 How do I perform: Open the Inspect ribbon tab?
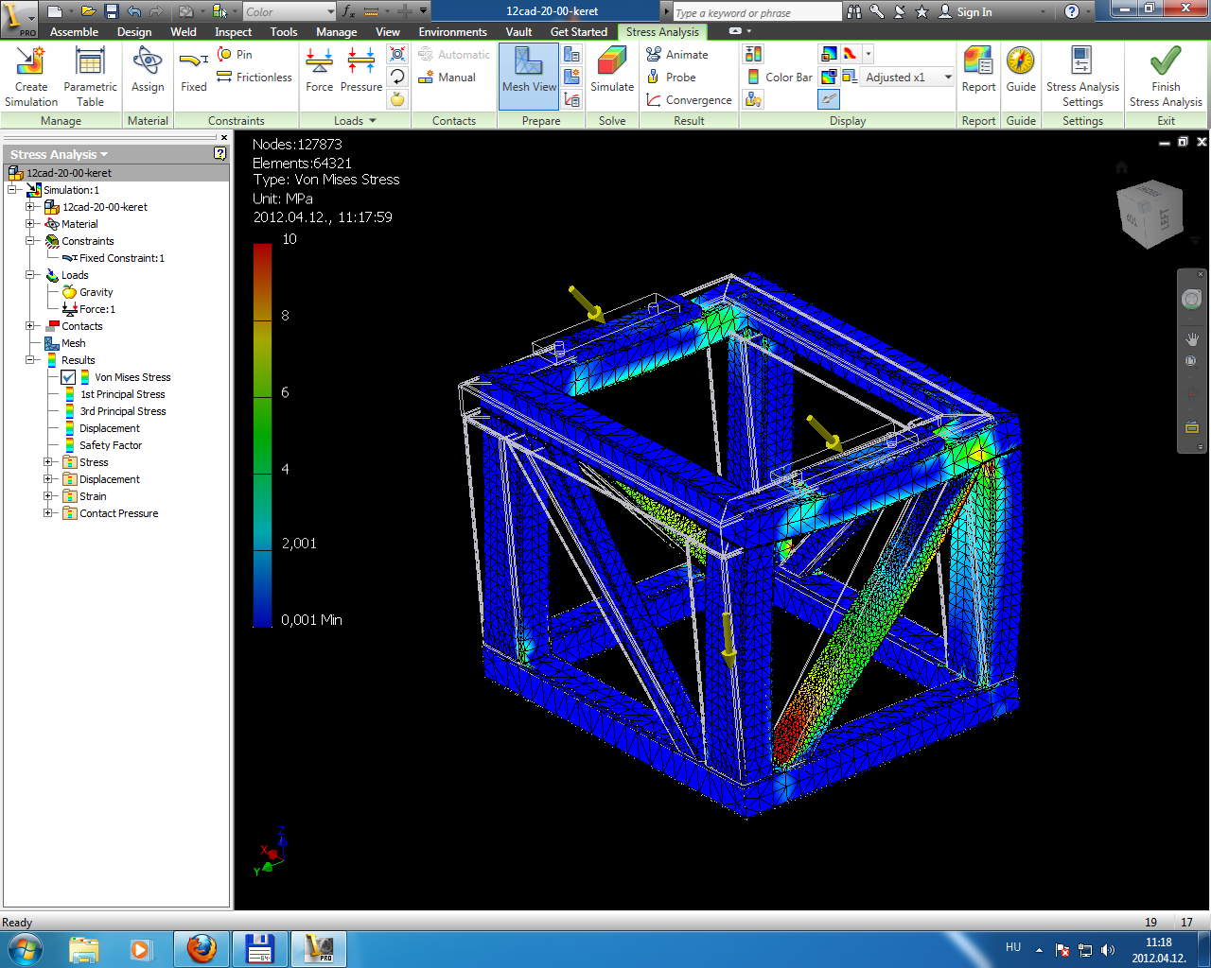(x=233, y=32)
